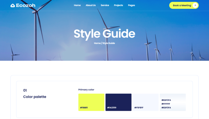Click the Primary color label
Viewport: 209px width, 119px height.
(86, 90)
